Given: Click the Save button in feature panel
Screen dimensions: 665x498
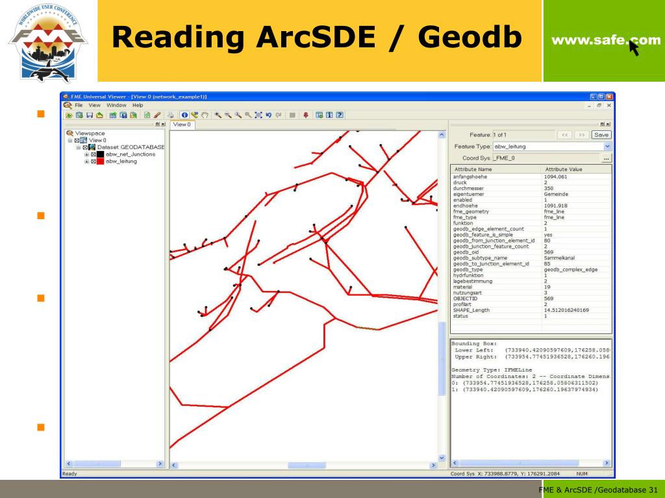Looking at the screenshot, I should coord(601,135).
